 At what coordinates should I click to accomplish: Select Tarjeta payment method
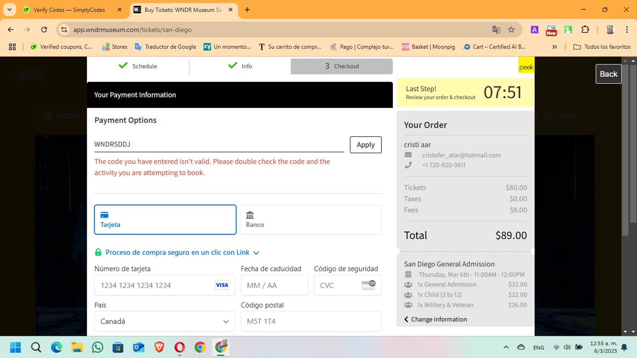pyautogui.click(x=165, y=220)
